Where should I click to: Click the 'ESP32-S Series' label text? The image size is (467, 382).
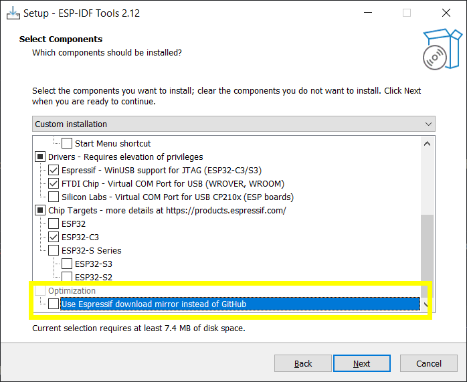92,251
